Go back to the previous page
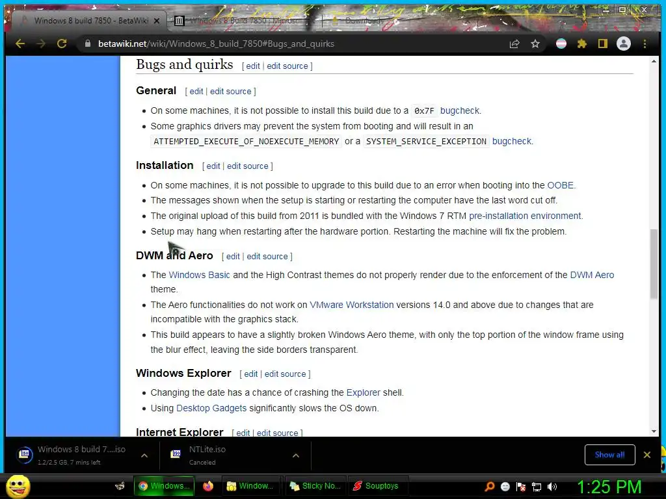The width and height of the screenshot is (666, 499). [20, 44]
